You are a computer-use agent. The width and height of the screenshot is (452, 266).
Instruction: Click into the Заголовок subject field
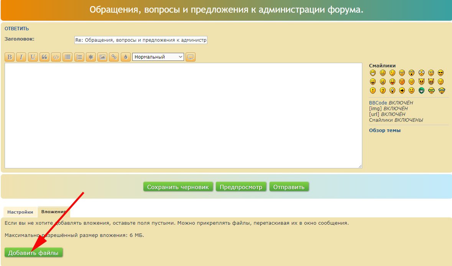click(x=140, y=40)
